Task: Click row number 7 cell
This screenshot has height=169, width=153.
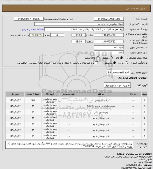Action: (x=144, y=136)
